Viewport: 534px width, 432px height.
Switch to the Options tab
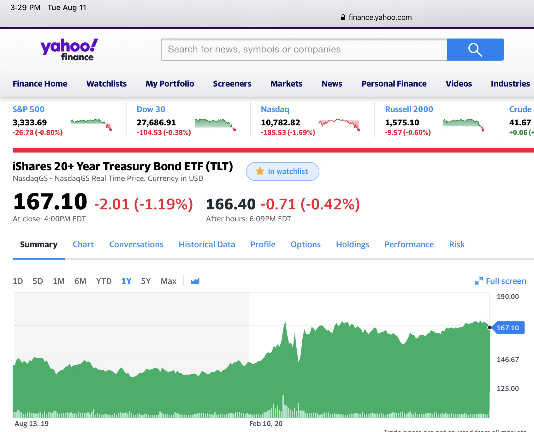point(306,244)
